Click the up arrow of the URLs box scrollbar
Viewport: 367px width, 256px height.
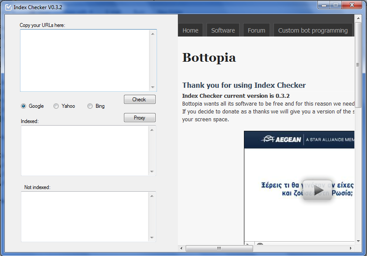point(153,34)
